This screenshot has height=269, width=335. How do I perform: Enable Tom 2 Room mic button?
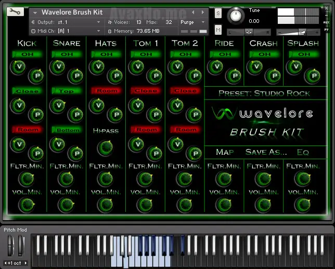click(x=185, y=129)
